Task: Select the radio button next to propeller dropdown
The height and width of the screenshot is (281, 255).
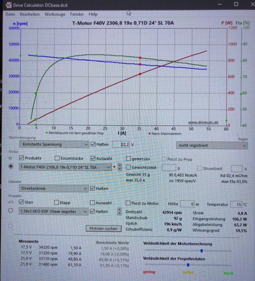Action: click(x=11, y=210)
